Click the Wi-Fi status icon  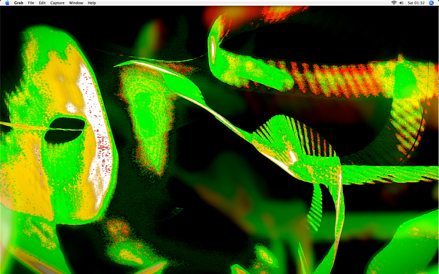[394, 3]
